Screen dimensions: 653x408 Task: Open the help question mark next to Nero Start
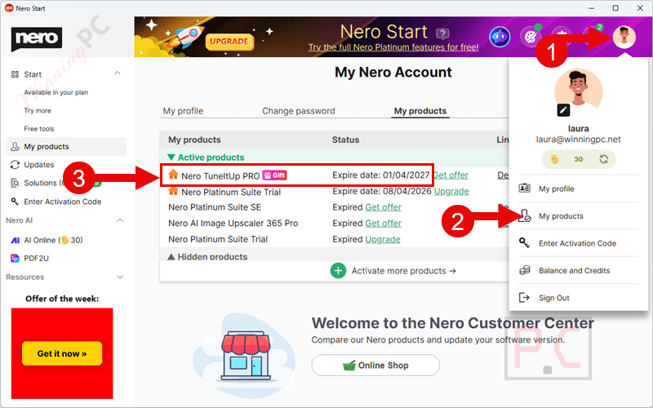click(442, 33)
